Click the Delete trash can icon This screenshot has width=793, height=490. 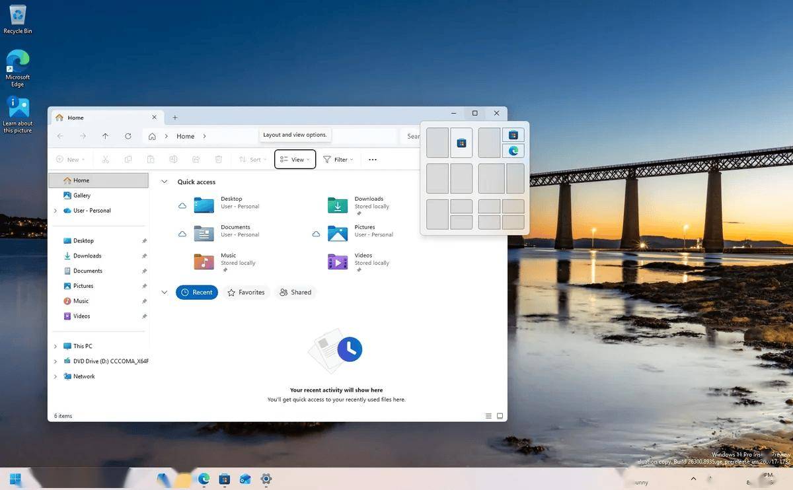(x=218, y=159)
